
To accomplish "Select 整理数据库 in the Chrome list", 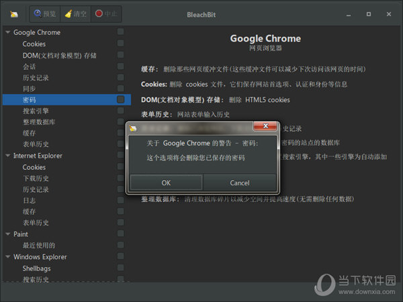I will click(x=39, y=122).
